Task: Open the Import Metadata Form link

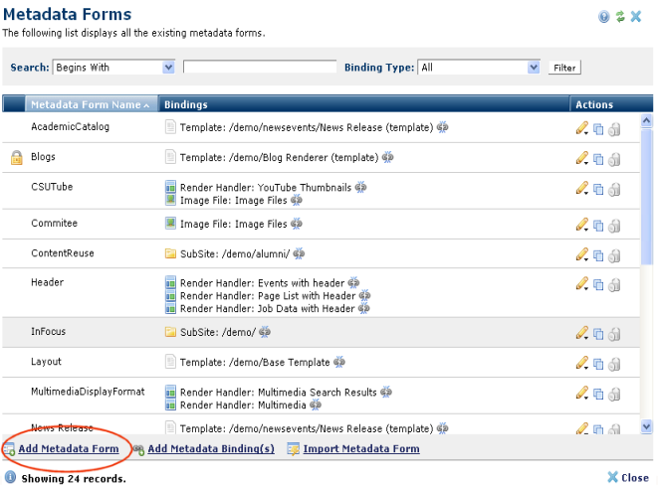Action: coord(361,449)
